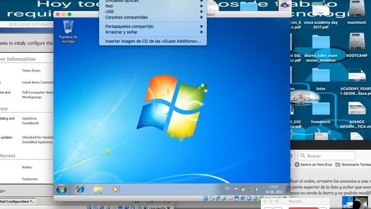Screen dimensions: 371x209
Task: Open the Bookmarks Toolbar folder
Action: click(353, 164)
